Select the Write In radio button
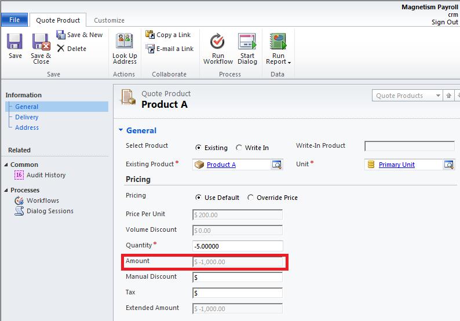Image resolution: width=460 pixels, height=321 pixels. [x=239, y=148]
